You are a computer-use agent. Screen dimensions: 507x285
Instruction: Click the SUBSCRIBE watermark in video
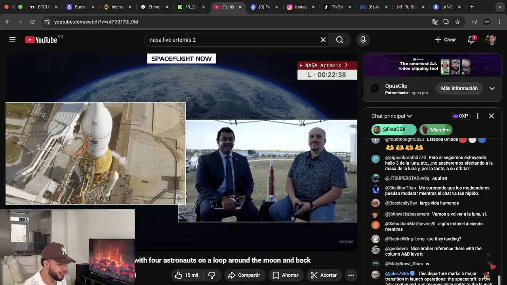(x=346, y=242)
